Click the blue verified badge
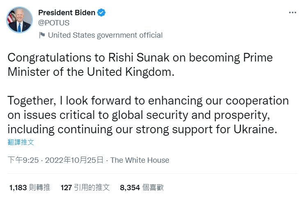The width and height of the screenshot is (299, 198). point(101,13)
